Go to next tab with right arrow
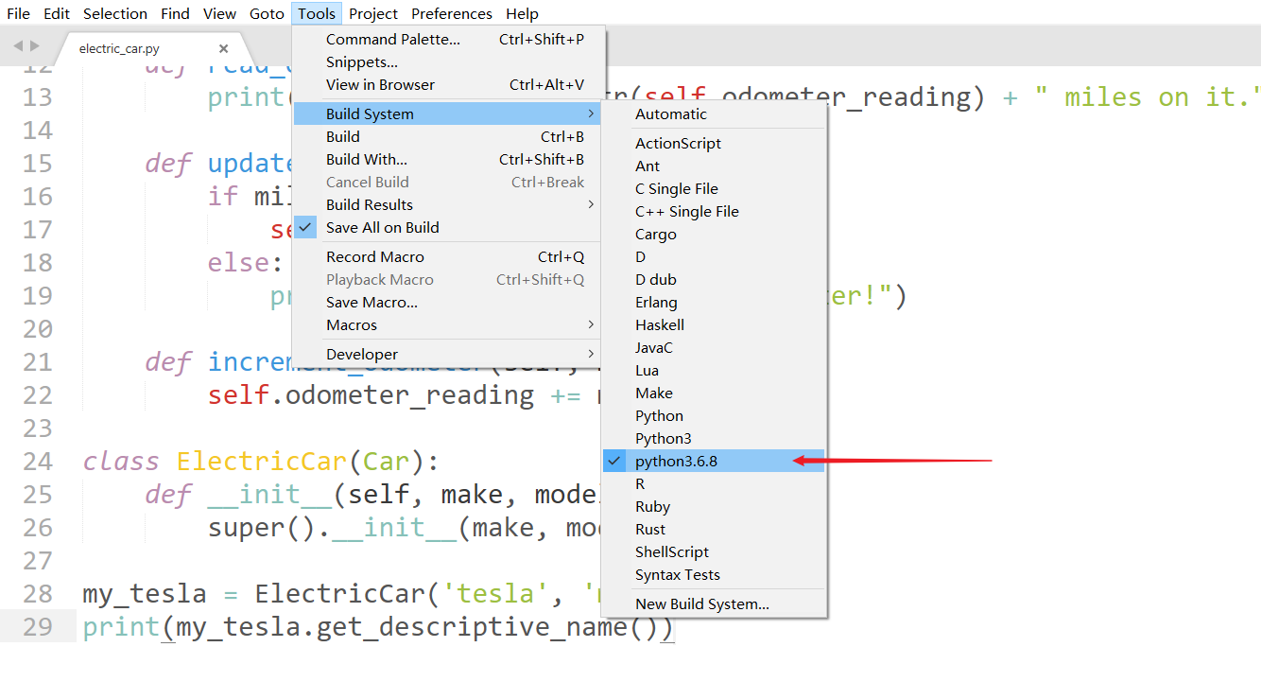Image resolution: width=1261 pixels, height=682 pixels. (36, 45)
